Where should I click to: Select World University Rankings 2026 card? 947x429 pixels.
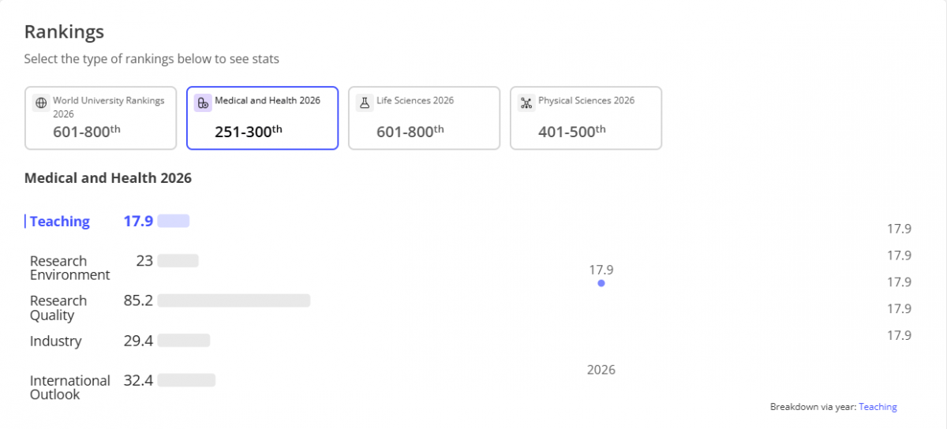100,118
